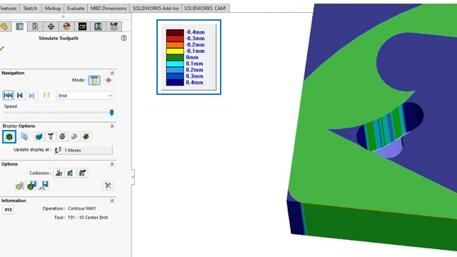Click the pause simulation button

click(46, 95)
